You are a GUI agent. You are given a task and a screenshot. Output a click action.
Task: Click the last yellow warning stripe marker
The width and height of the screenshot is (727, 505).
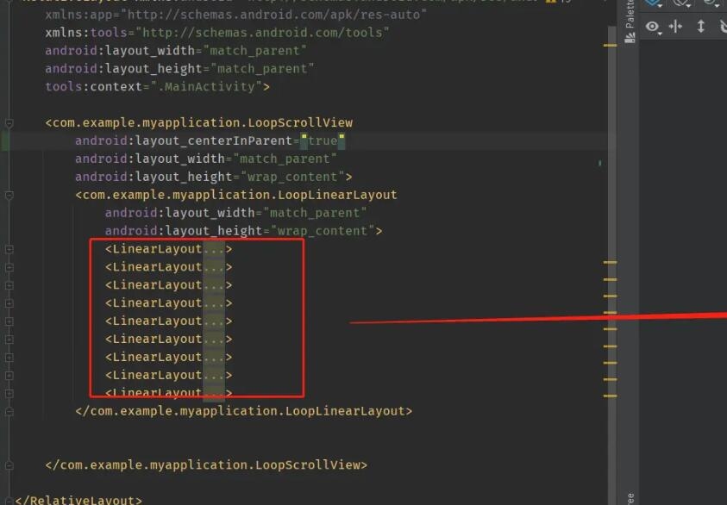610,396
